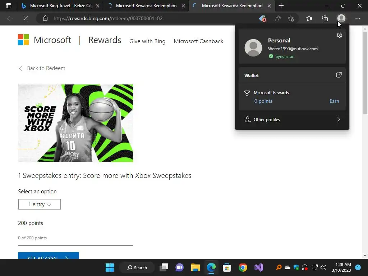Stop loading the page
Screen dimensions: 368x276
[x=26, y=18]
